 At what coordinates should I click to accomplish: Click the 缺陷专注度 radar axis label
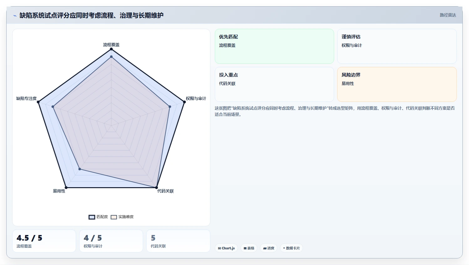click(x=27, y=98)
